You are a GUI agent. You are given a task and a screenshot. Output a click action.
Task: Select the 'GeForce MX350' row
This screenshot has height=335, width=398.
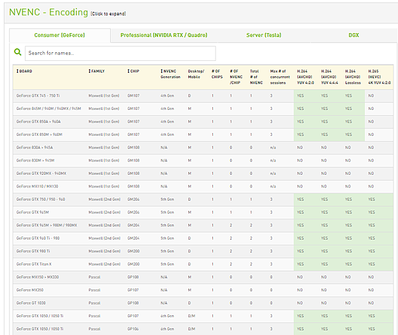[203, 290]
